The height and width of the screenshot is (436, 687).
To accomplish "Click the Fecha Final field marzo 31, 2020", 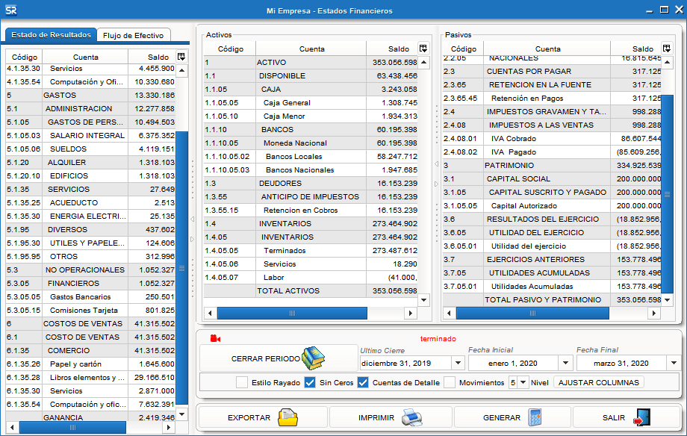I will pyautogui.click(x=621, y=363).
